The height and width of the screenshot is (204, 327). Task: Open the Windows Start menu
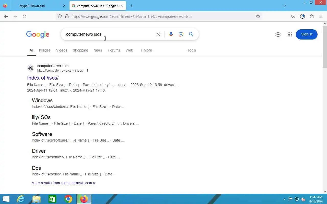6,199
